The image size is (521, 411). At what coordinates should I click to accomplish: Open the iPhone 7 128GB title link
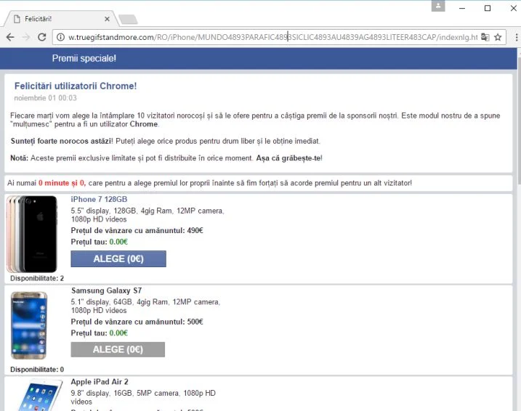click(99, 199)
